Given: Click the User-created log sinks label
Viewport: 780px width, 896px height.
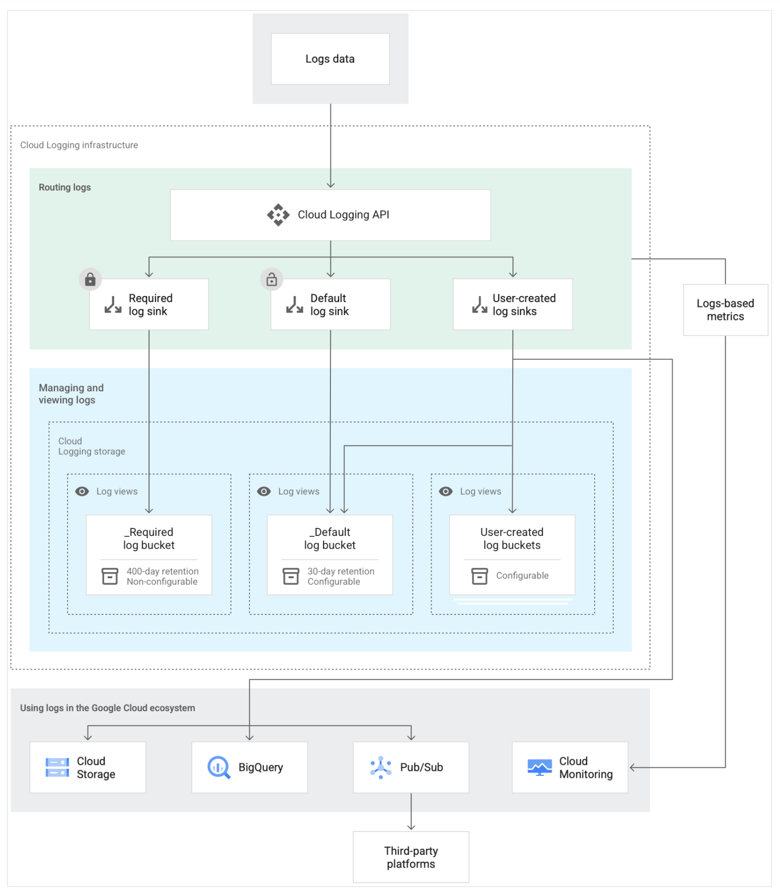Looking at the screenshot, I should coord(524,304).
